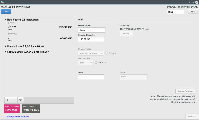Collapse the New Fedora 22 Installation group

[6, 20]
